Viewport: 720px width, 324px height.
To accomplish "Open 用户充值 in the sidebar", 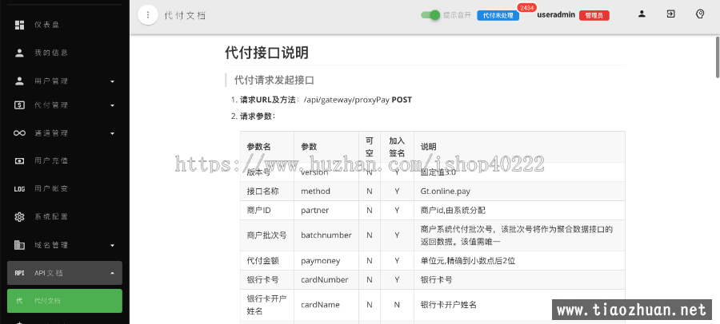I will (65, 161).
